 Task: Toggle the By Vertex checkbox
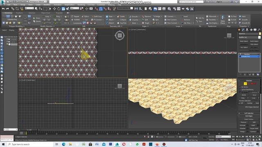click(x=240, y=87)
